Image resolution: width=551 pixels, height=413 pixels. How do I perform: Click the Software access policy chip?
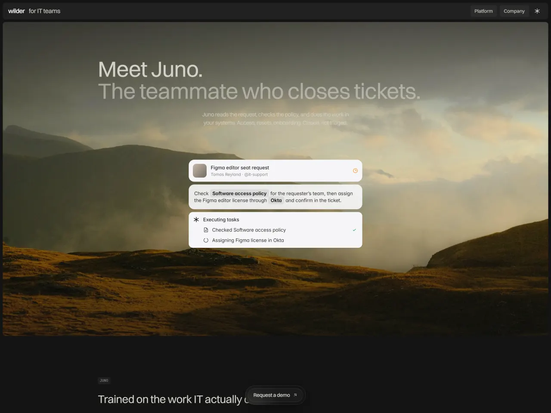pyautogui.click(x=239, y=194)
